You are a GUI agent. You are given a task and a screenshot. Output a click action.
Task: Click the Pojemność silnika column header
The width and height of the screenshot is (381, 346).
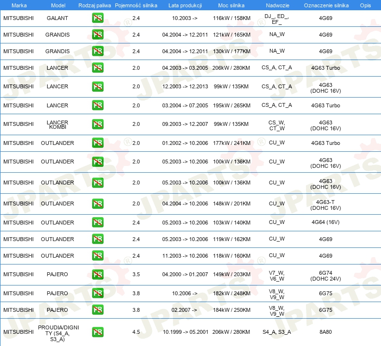tap(136, 5)
